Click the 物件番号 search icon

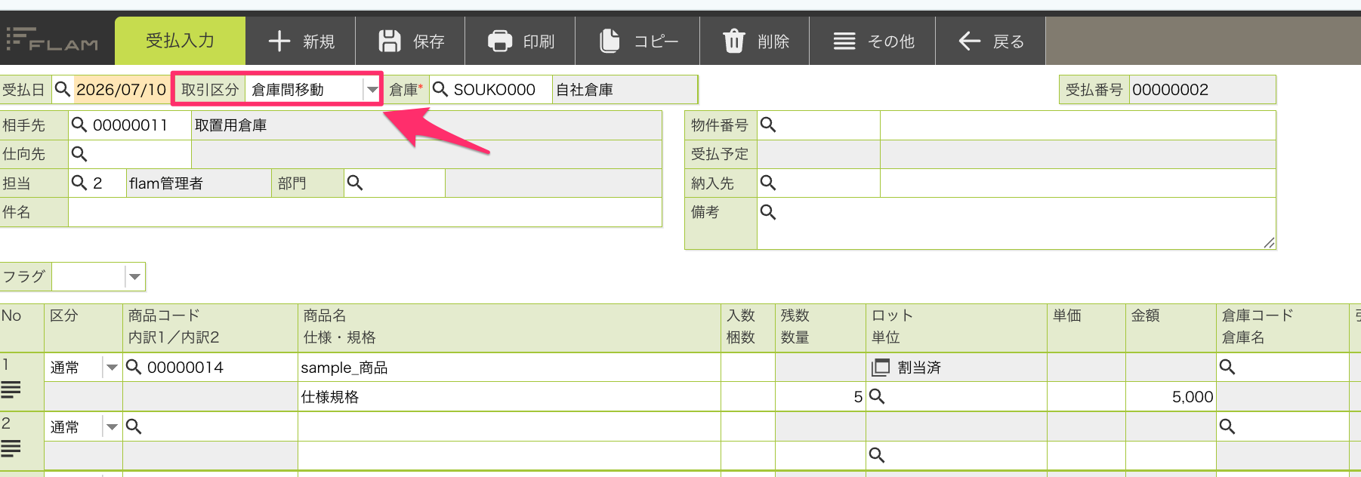[768, 125]
